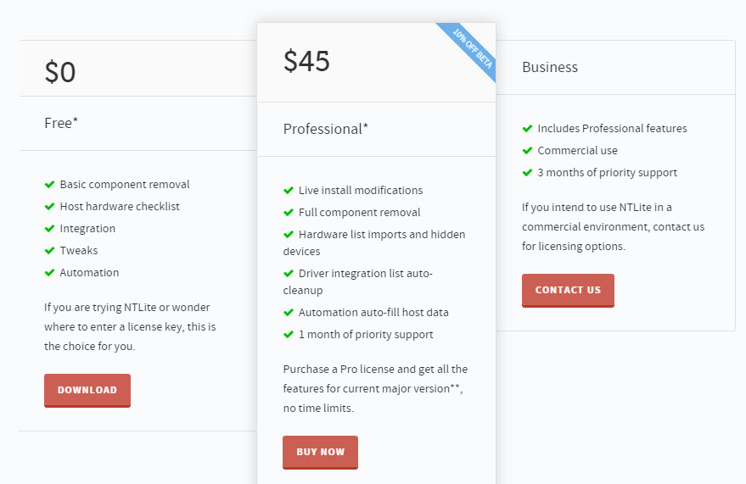Click the checkmark beside Commercial use

(527, 151)
